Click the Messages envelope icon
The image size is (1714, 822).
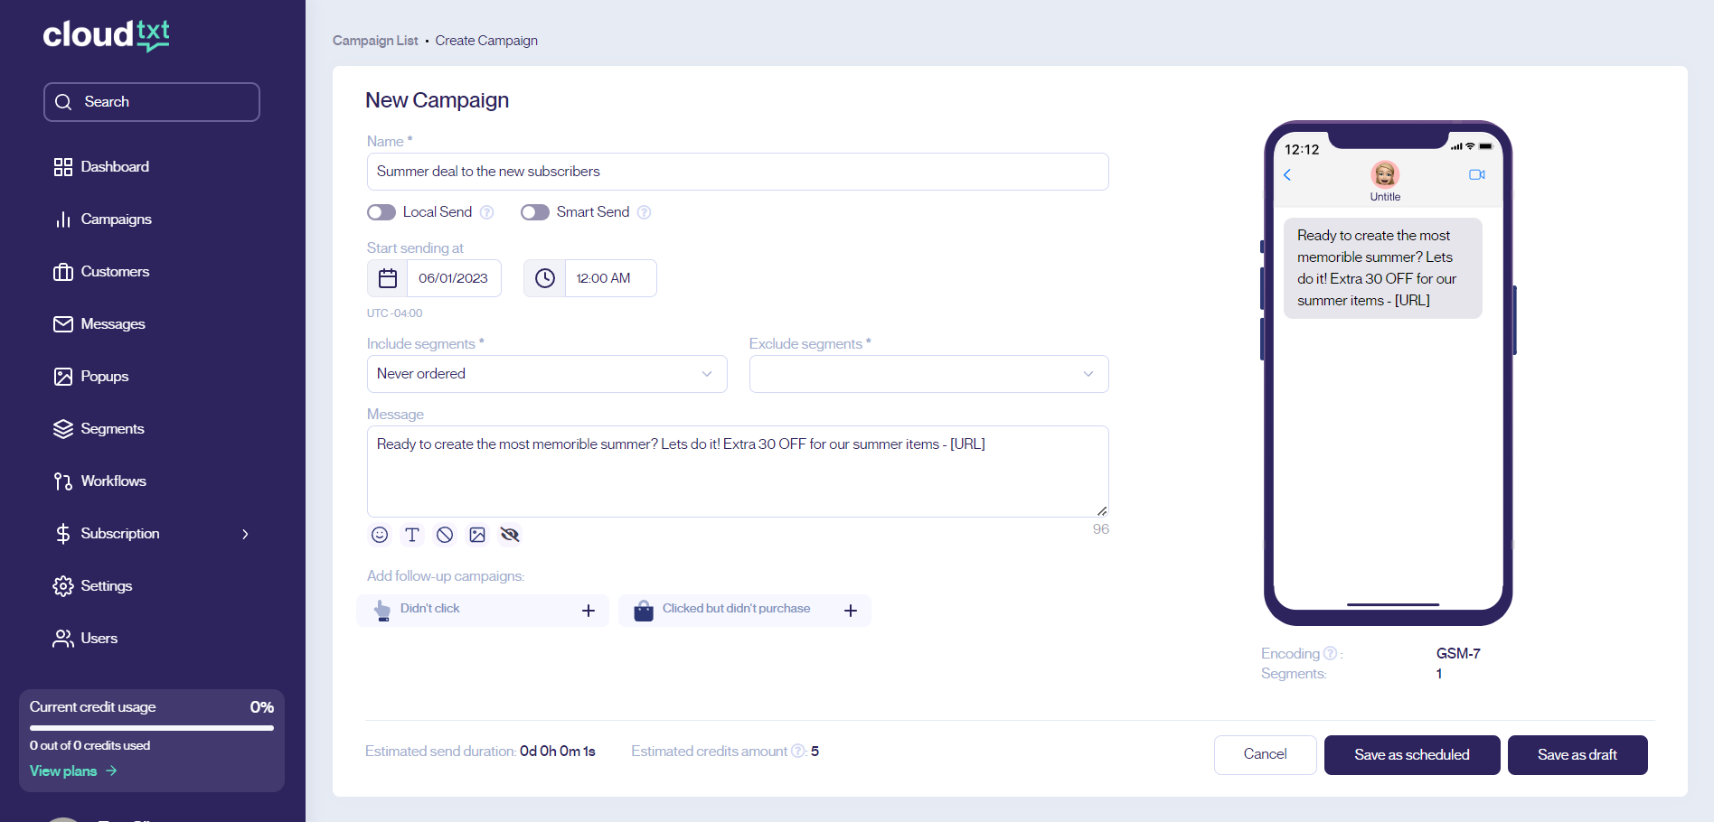(x=63, y=324)
